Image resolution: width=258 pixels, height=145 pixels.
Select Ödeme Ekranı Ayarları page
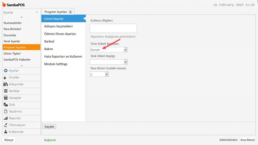tap(60, 34)
